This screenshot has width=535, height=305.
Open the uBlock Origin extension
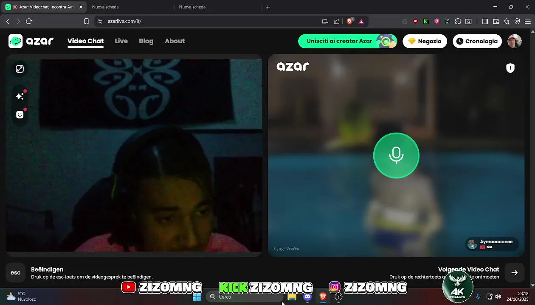tap(416, 21)
